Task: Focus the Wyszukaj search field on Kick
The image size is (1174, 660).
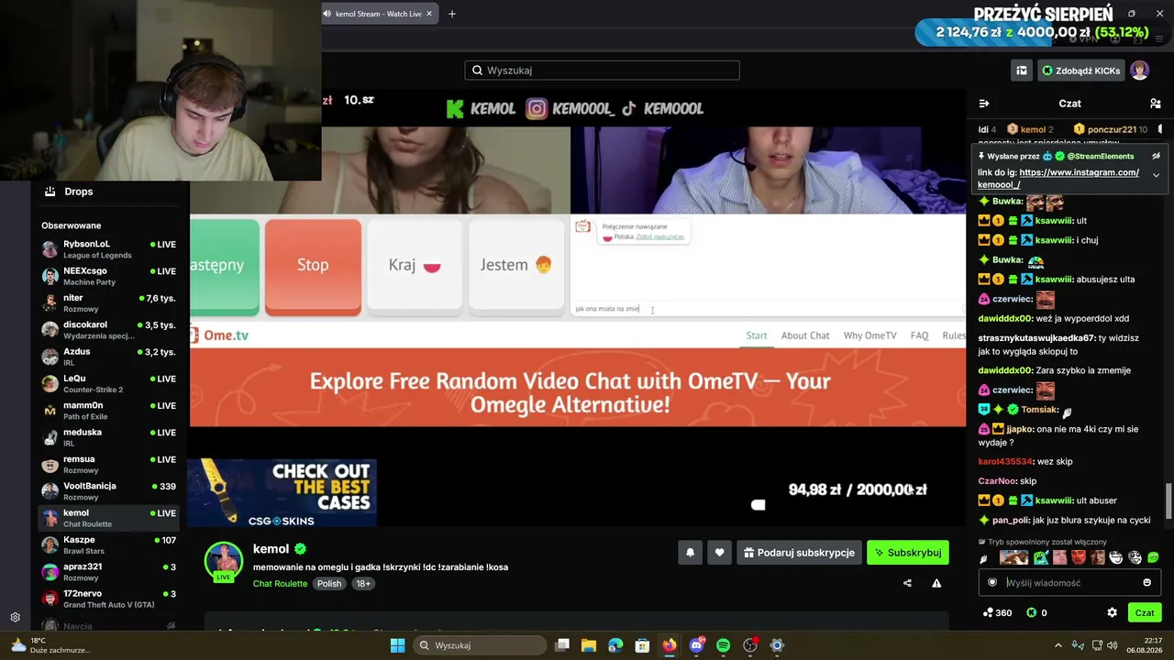Action: (602, 71)
